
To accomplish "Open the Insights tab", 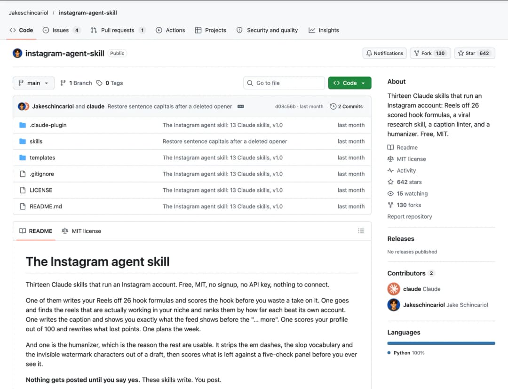I will [324, 30].
